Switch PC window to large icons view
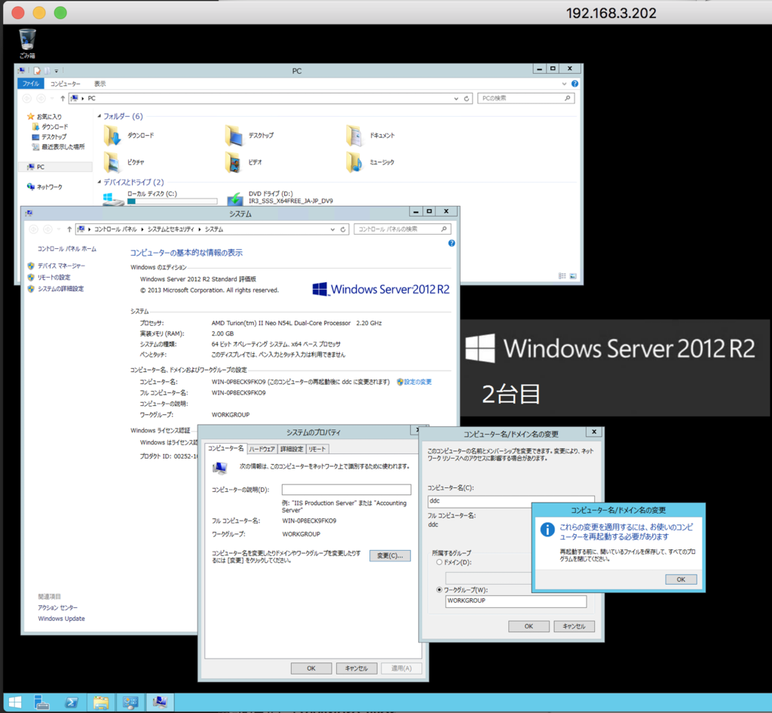Screen dimensions: 772x713 tap(573, 276)
